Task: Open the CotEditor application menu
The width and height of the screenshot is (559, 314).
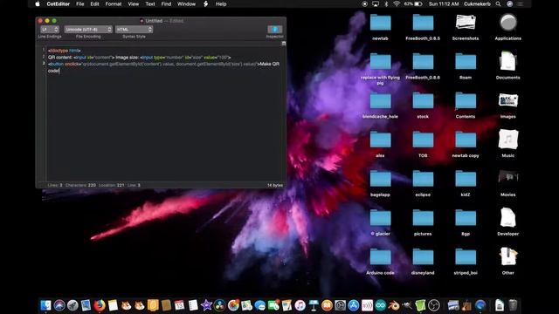Action: click(59, 3)
